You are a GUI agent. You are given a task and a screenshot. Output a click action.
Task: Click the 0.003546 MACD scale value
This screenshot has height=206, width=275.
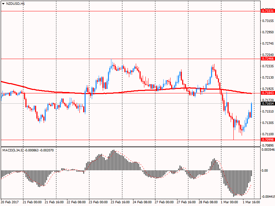[268, 150]
